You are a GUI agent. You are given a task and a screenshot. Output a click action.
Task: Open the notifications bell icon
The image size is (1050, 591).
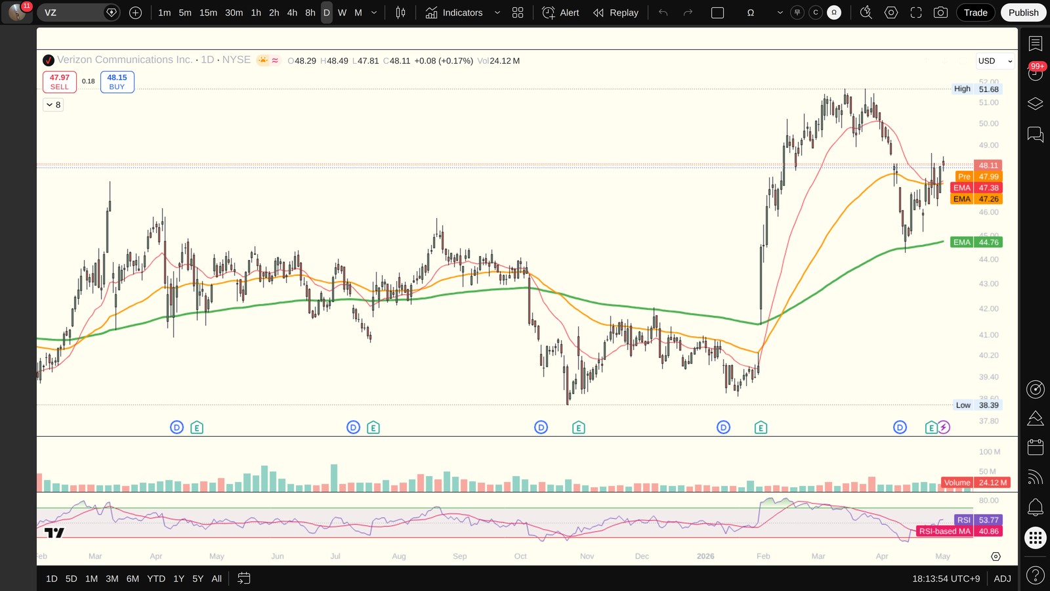(1036, 507)
